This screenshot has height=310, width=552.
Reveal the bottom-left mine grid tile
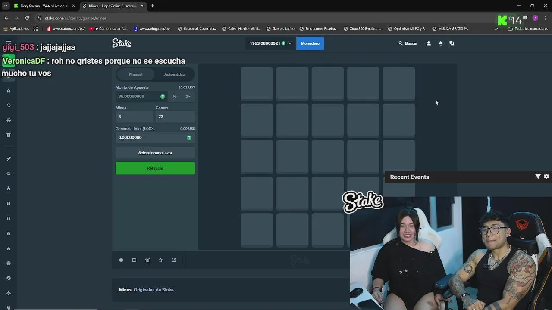click(x=257, y=230)
